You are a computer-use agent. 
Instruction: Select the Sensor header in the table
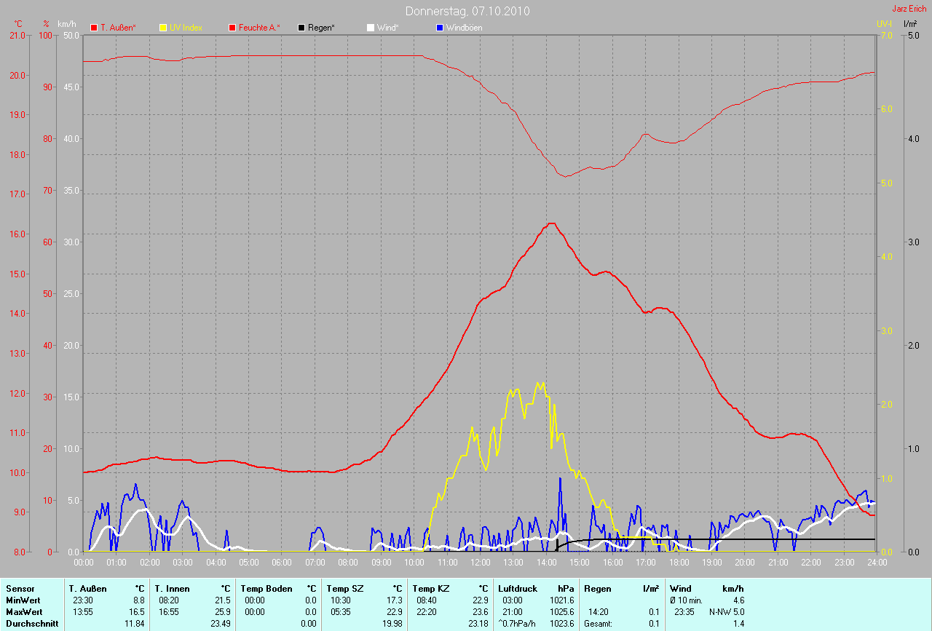[x=20, y=588]
